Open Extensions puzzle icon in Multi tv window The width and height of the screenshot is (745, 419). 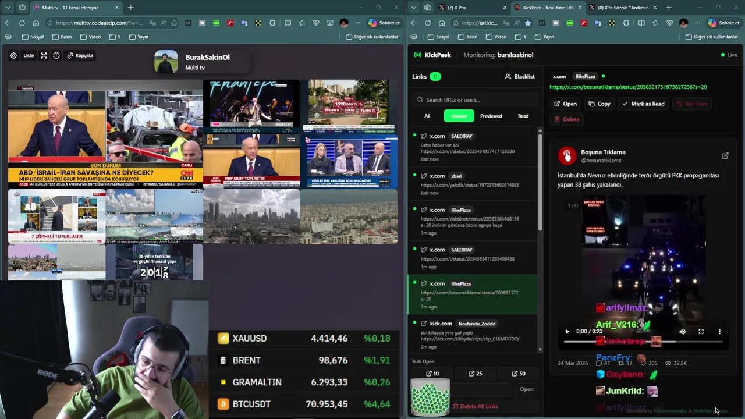[272, 23]
